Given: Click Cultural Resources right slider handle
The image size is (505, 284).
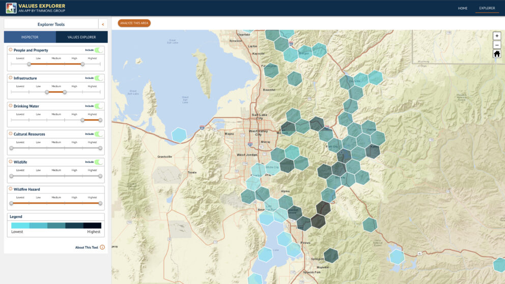Looking at the screenshot, I should tap(100, 148).
